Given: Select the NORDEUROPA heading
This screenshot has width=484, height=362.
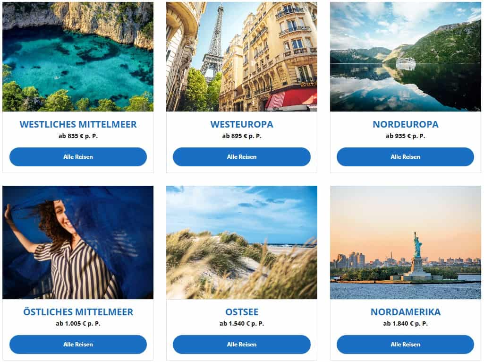Looking at the screenshot, I should coord(406,124).
